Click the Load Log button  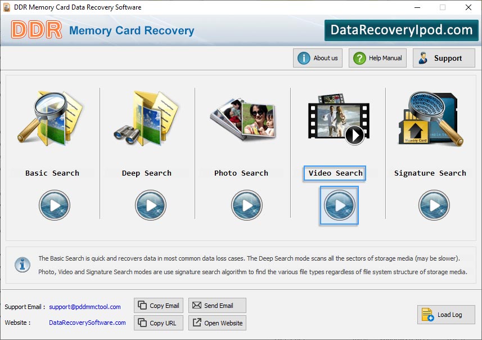(446, 315)
